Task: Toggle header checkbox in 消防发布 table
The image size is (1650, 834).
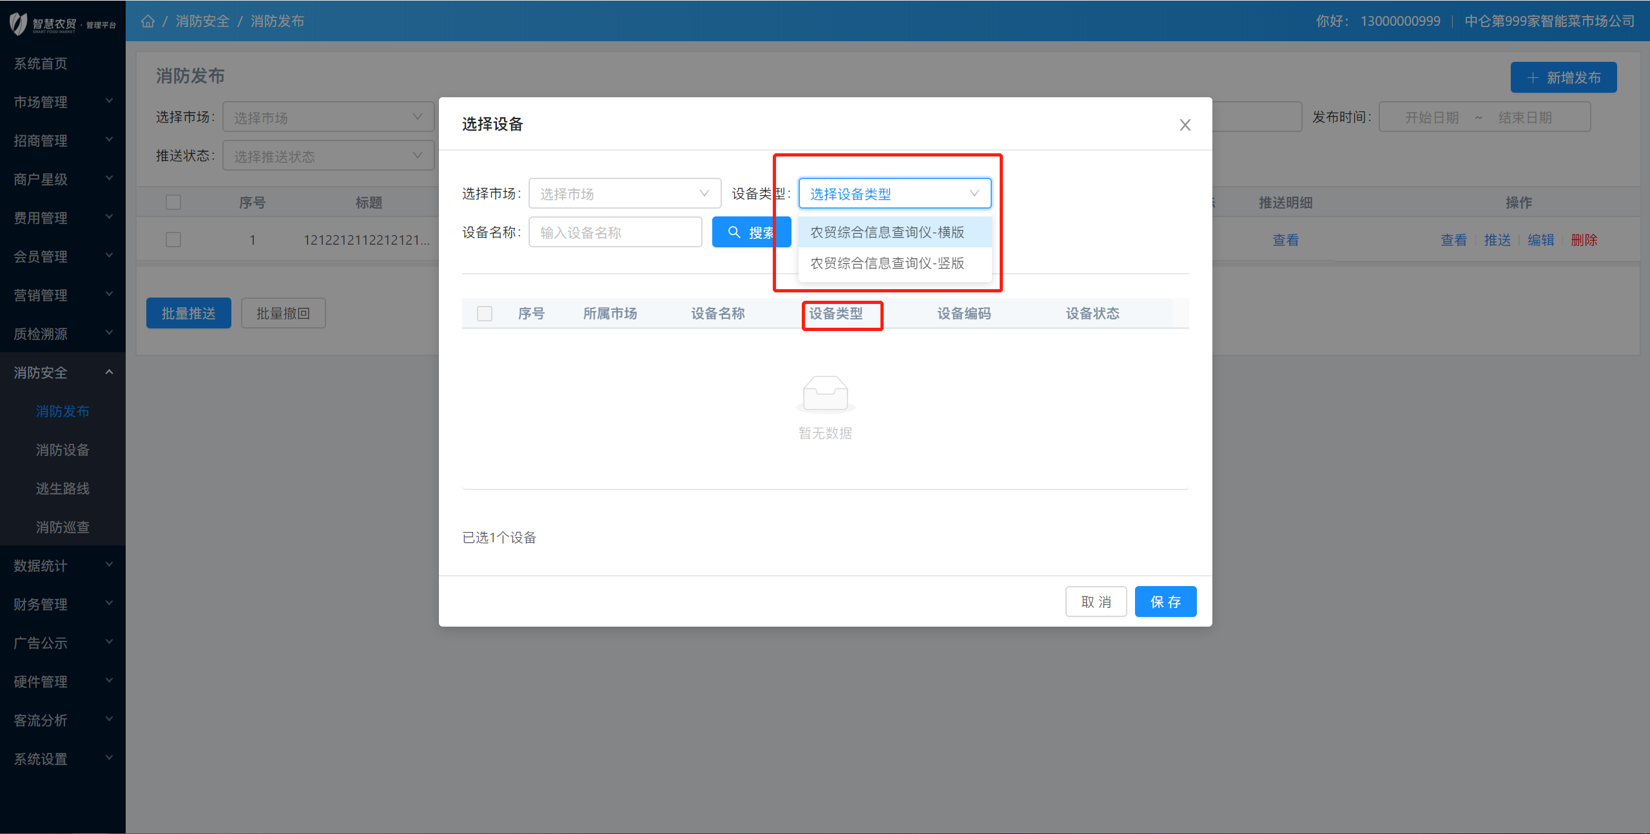Action: (x=173, y=202)
